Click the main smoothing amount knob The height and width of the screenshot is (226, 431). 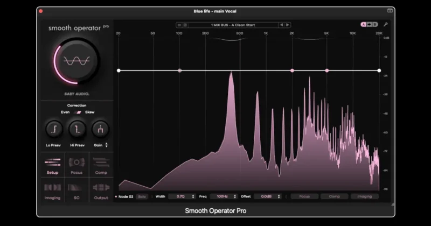(x=77, y=61)
